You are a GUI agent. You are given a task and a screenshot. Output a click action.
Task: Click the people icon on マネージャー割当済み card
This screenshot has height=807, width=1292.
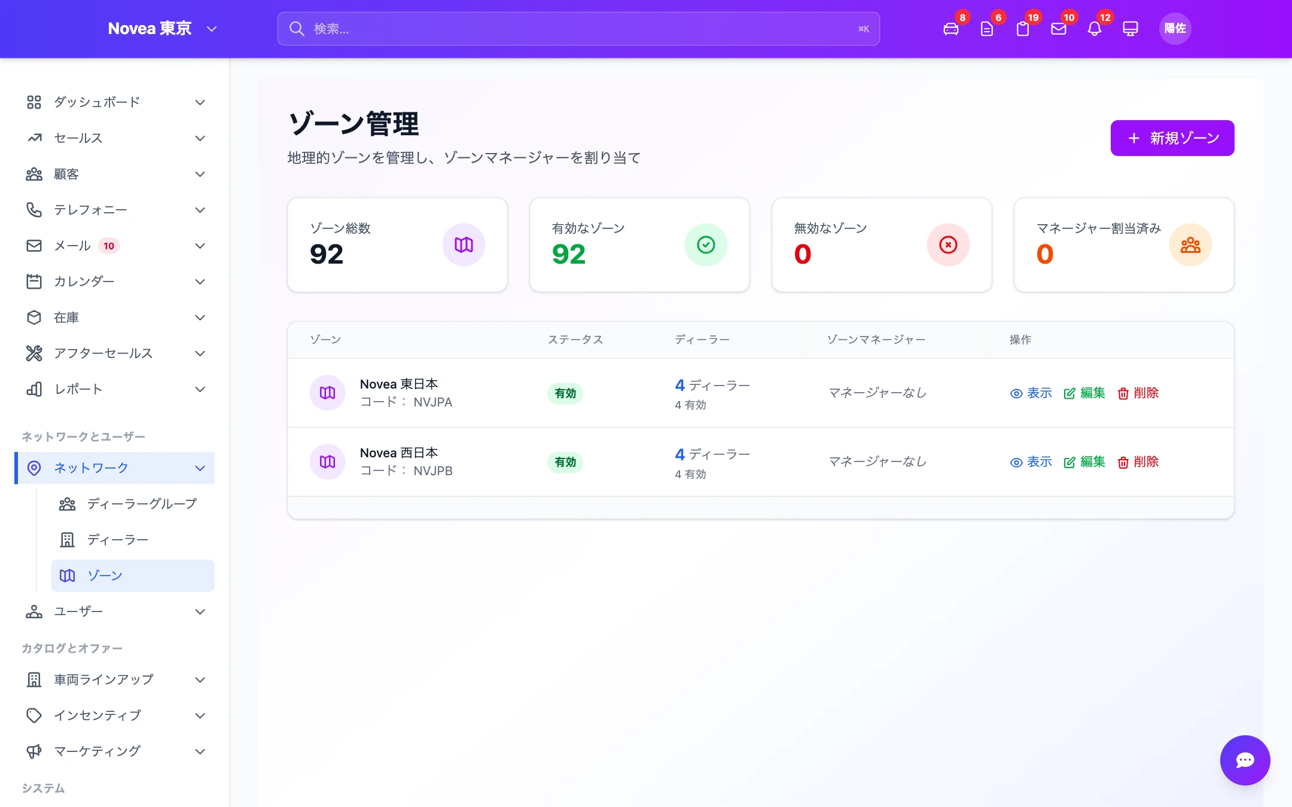tap(1190, 244)
